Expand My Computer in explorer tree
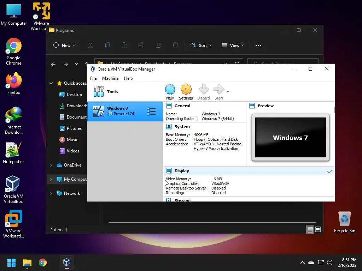362x271 pixels. coord(51,179)
